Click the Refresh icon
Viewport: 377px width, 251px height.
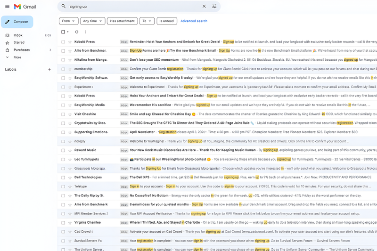(77, 32)
